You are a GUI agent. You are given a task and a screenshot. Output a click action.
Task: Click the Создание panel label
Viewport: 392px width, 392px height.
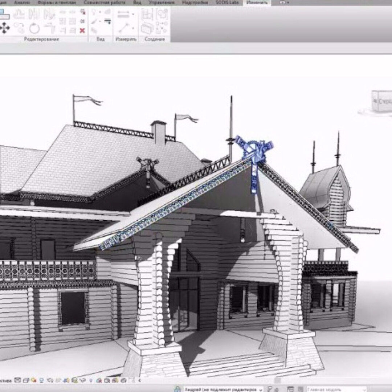(155, 39)
